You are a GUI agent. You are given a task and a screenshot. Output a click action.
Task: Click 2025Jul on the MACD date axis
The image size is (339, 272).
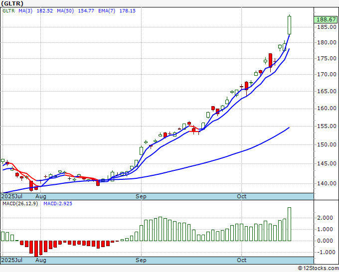(x=11, y=260)
